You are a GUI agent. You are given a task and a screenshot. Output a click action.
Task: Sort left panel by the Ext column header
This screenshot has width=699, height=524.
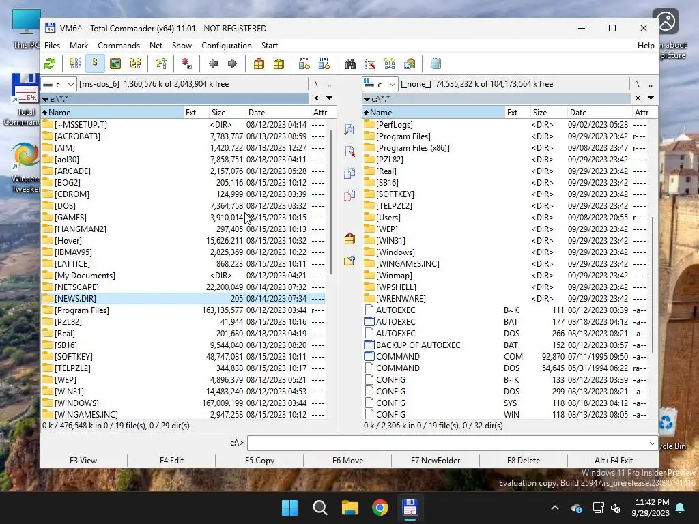[196, 113]
